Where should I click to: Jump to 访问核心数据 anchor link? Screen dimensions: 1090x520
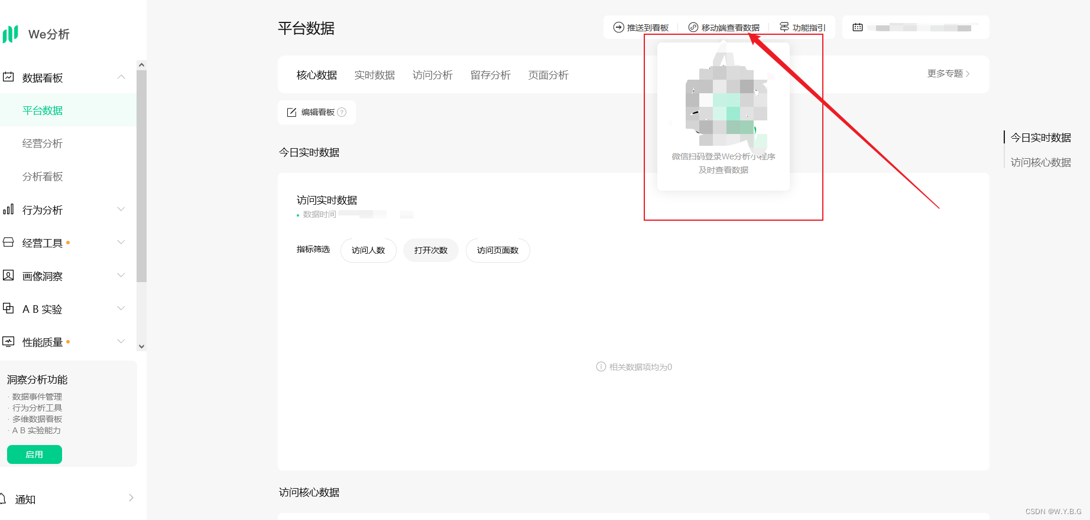pos(1041,162)
